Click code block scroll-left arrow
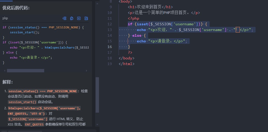This screenshot has width=268, height=132. click(5, 71)
